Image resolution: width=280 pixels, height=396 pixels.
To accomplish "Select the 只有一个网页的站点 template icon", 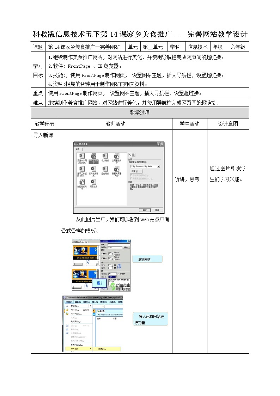I will tap(82, 158).
